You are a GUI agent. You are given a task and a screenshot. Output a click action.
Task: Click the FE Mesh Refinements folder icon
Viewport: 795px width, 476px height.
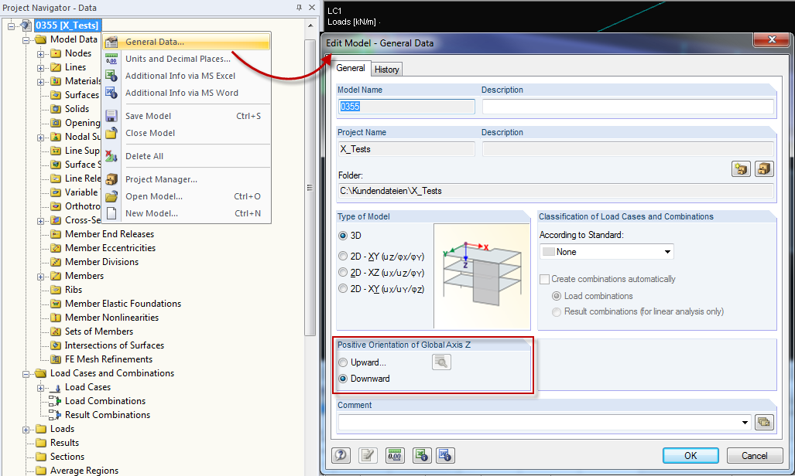point(56,359)
